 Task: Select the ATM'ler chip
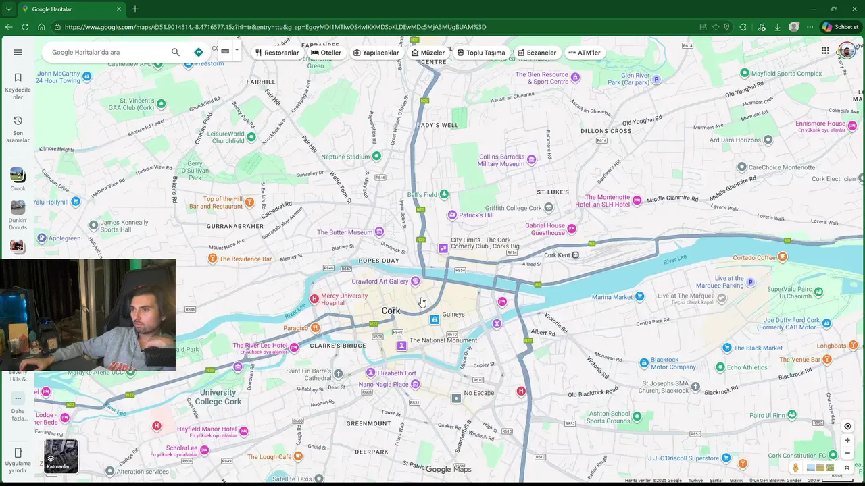pos(585,53)
